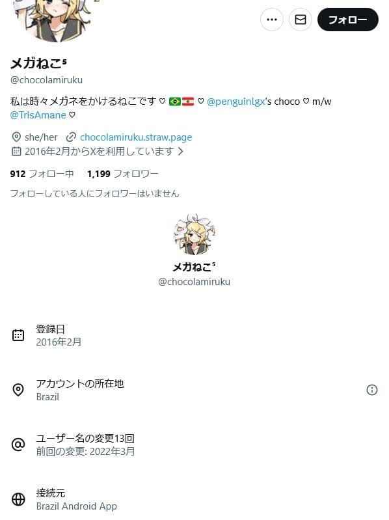Screen dimensions: 389x520
Task: Click the she/her location pin icon
Action: coord(16,137)
